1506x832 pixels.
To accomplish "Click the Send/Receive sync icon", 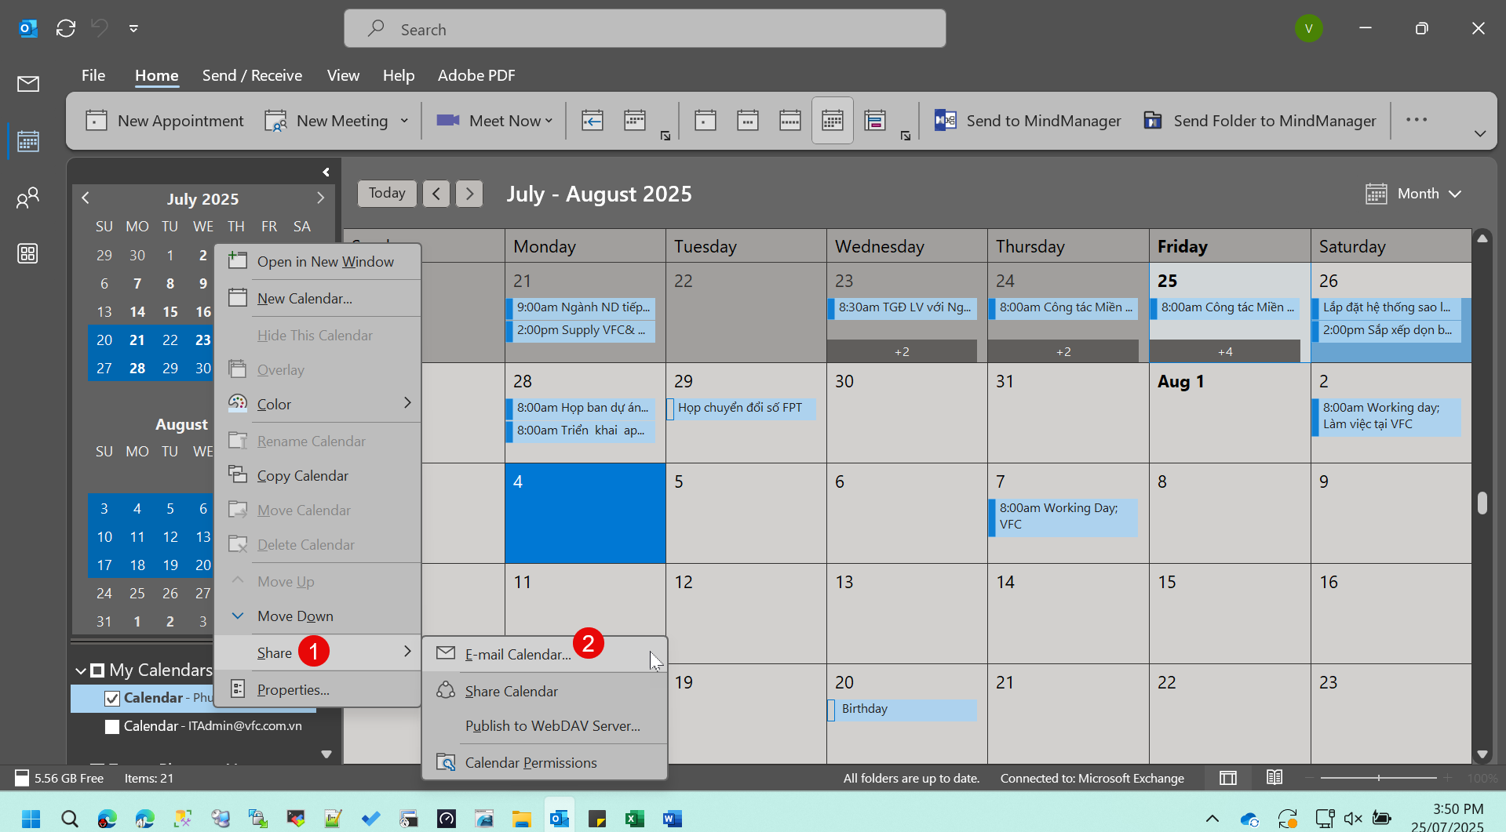I will coord(66,29).
